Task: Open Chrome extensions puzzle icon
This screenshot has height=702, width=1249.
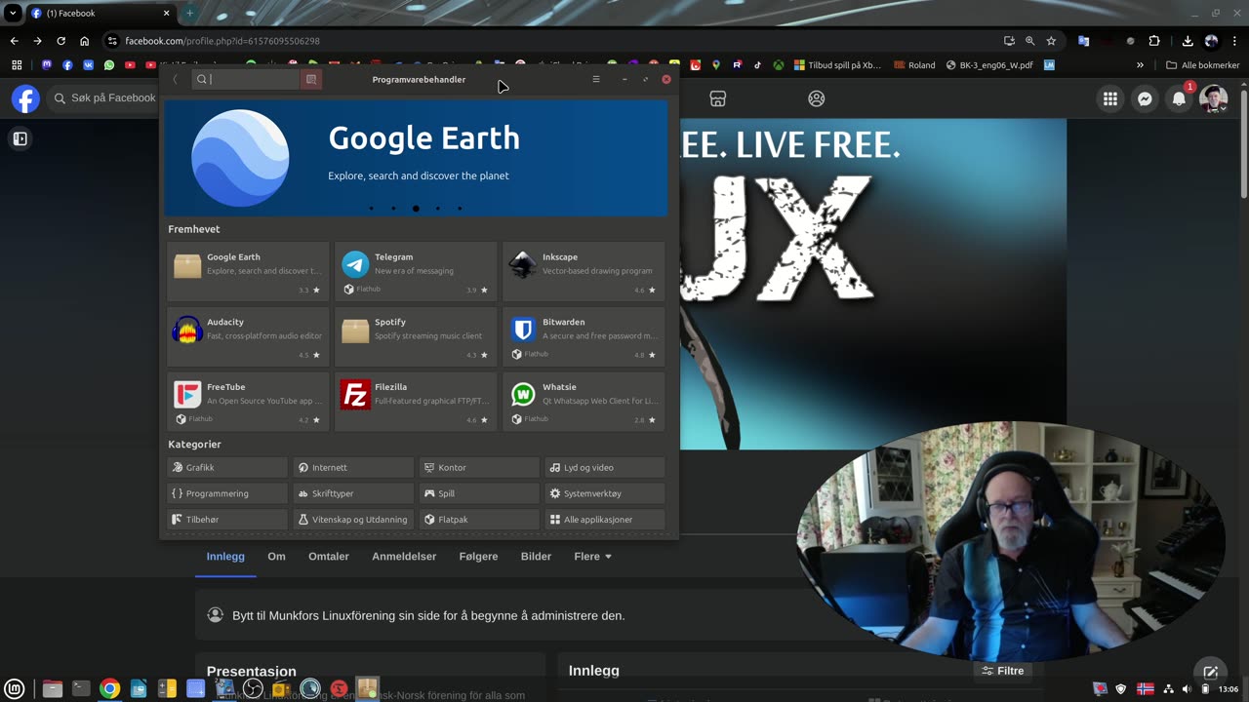Action: [1154, 41]
